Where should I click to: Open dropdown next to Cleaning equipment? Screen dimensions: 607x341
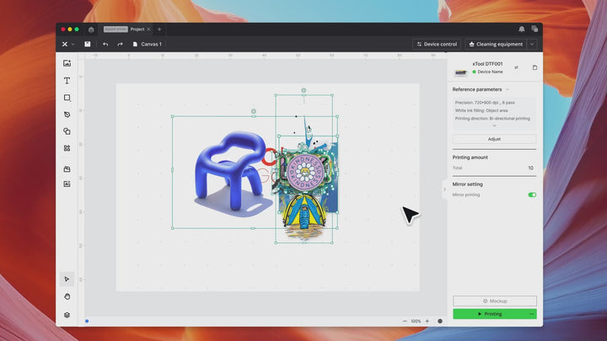pos(532,44)
